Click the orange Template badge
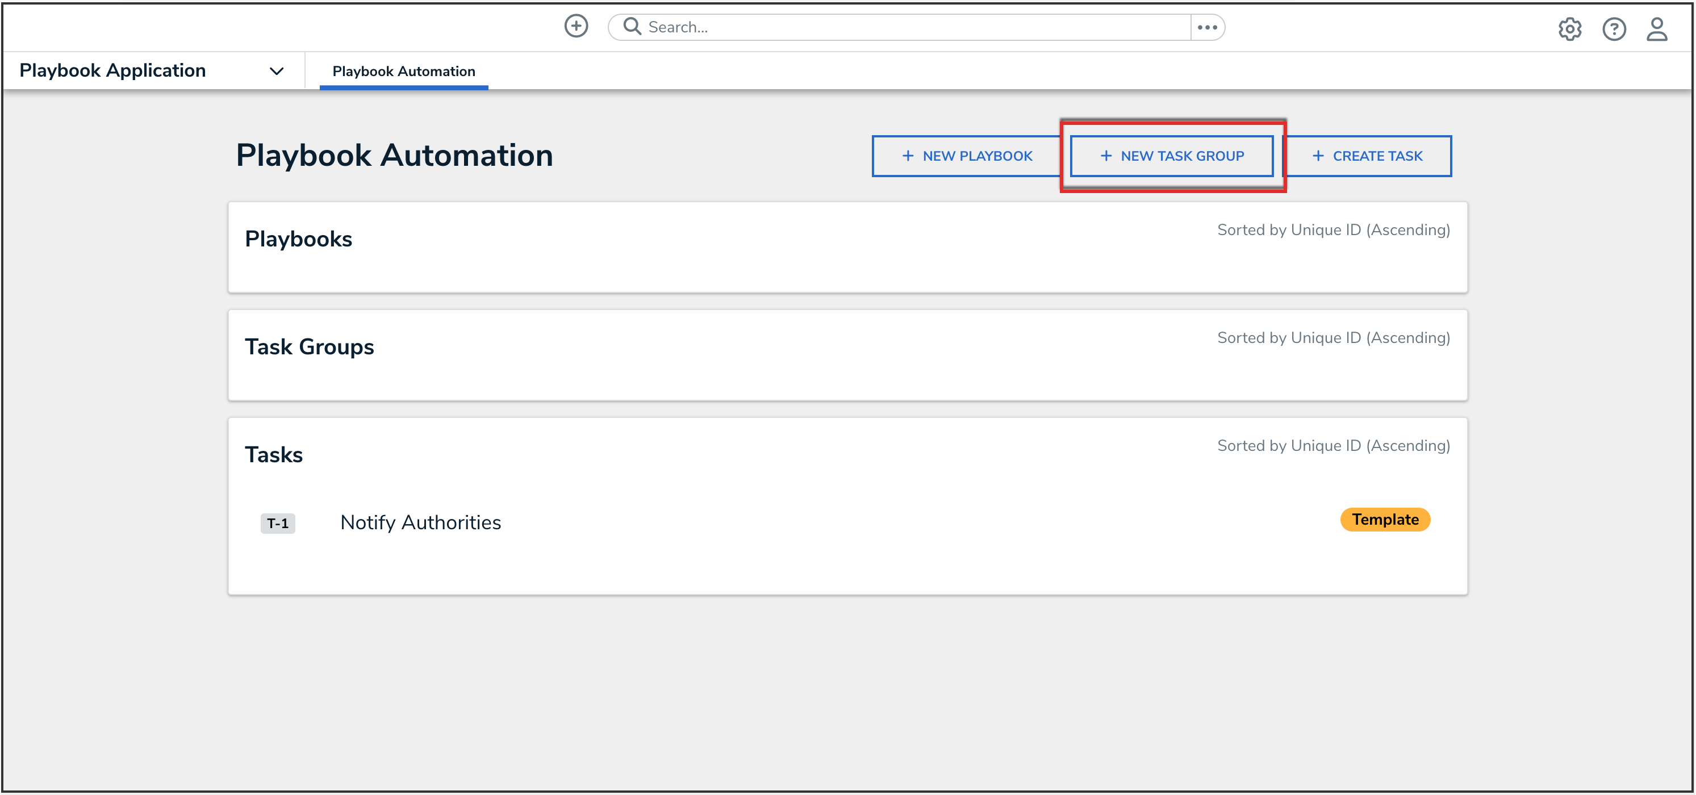 pos(1385,520)
